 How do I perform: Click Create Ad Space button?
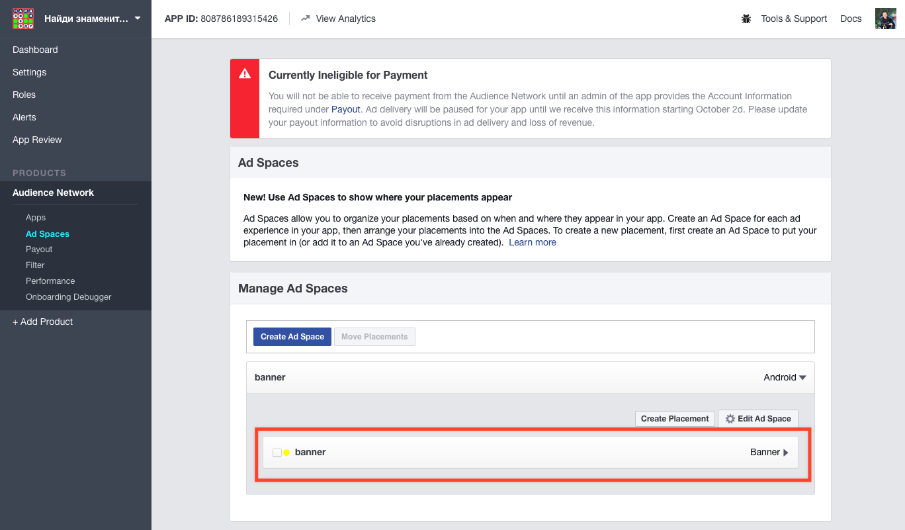pos(292,337)
